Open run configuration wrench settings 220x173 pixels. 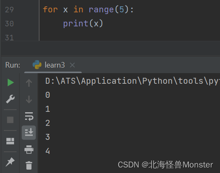(10, 99)
